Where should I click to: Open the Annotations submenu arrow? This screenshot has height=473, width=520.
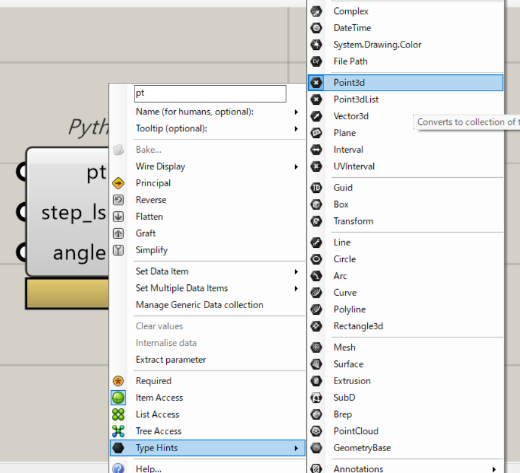[494, 469]
